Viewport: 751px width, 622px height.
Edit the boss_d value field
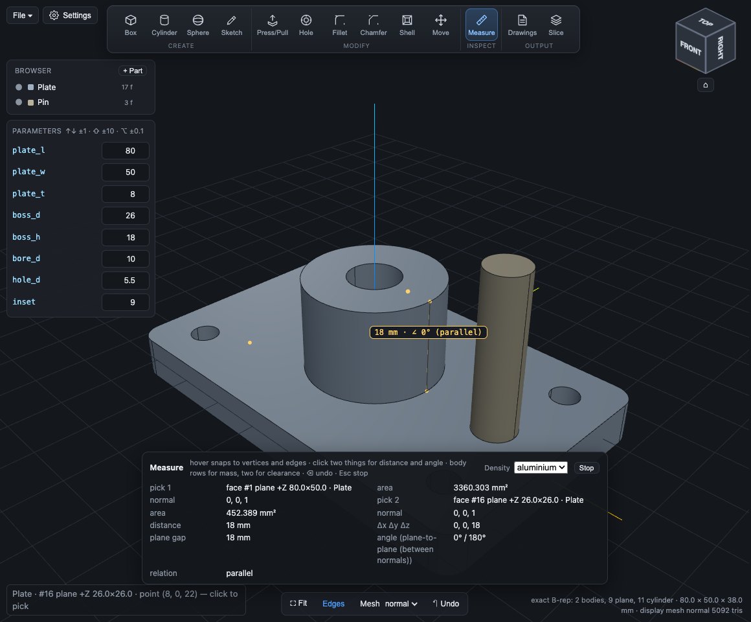coord(126,216)
